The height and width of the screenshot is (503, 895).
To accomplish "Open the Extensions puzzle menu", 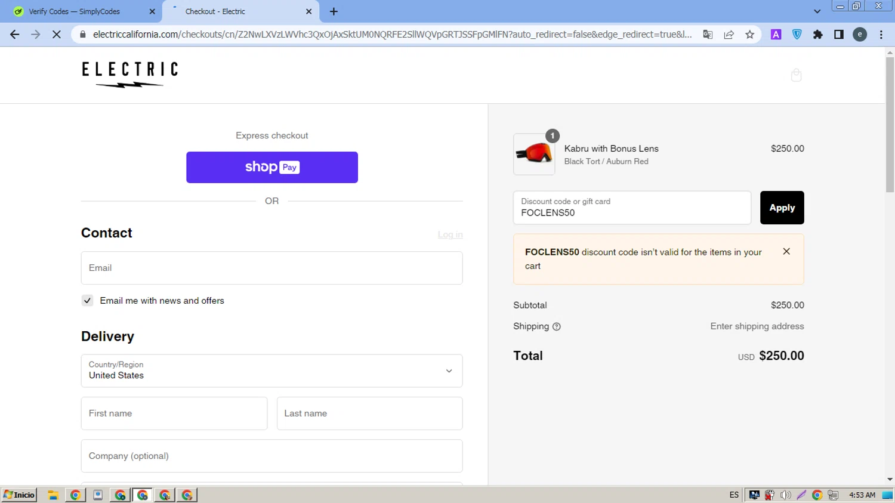I will [x=817, y=35].
